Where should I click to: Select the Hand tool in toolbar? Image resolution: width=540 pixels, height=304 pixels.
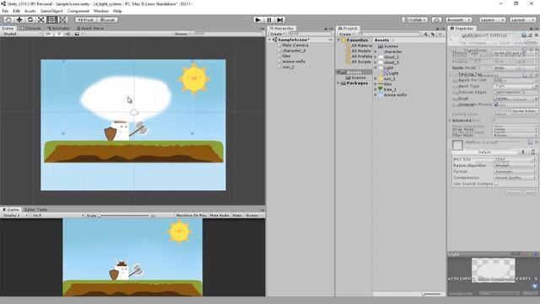pos(8,19)
